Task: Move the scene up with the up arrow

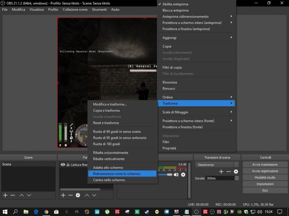Action: coord(22,195)
